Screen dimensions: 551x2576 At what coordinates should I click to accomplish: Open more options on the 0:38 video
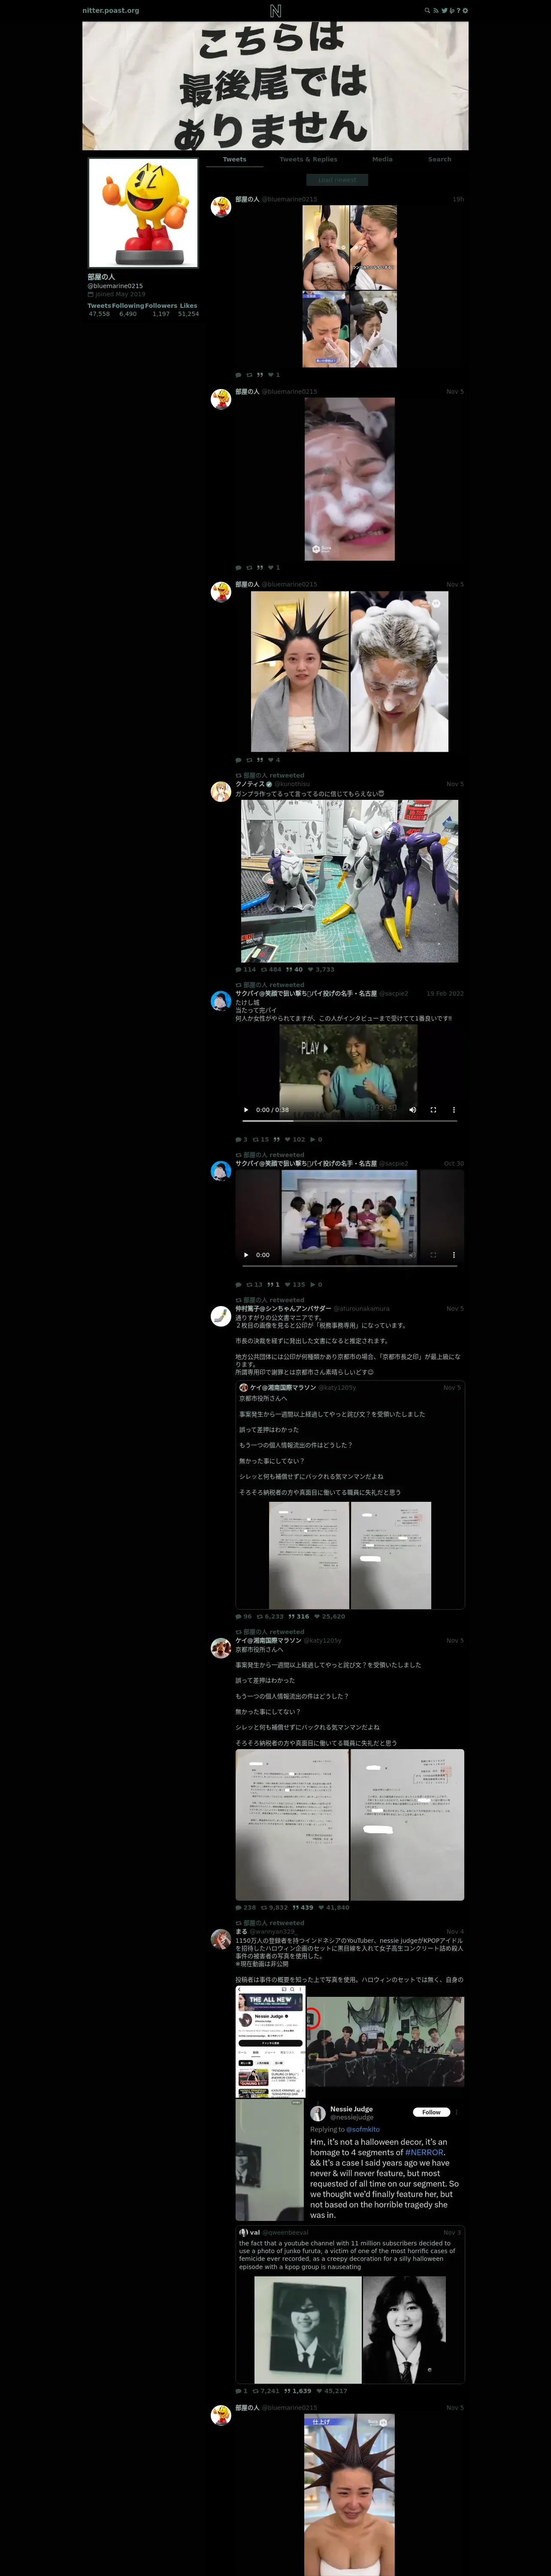[454, 1109]
